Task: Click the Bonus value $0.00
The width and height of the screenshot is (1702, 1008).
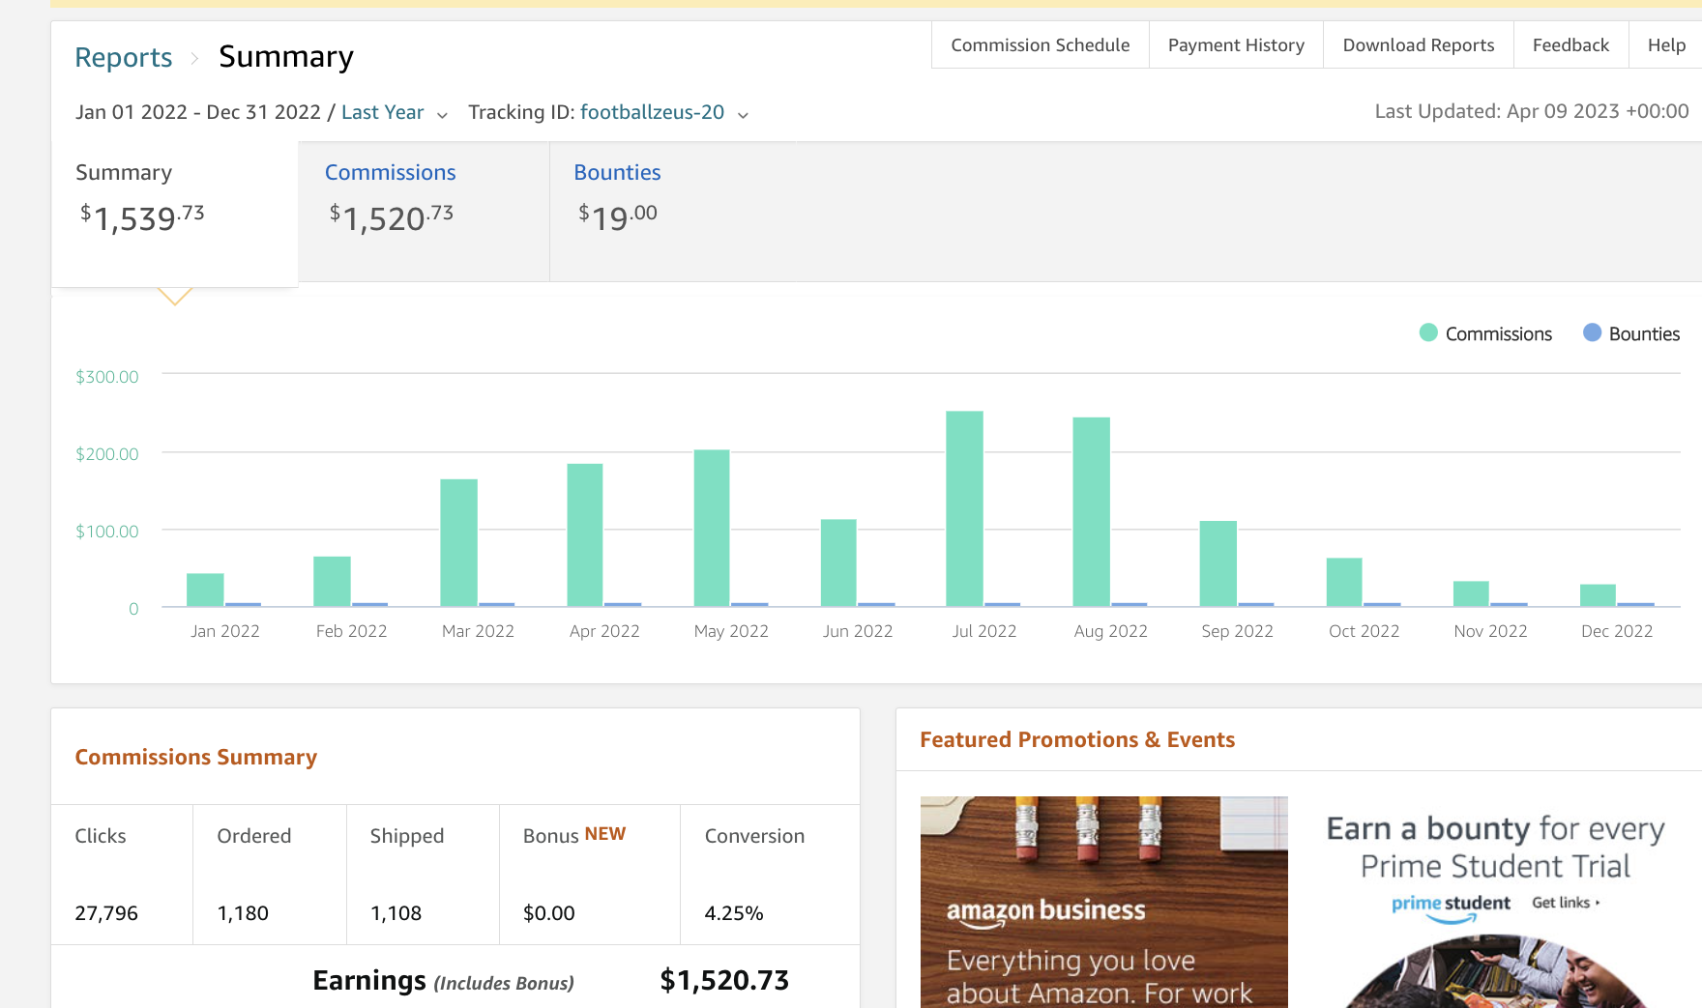Action: point(548,913)
